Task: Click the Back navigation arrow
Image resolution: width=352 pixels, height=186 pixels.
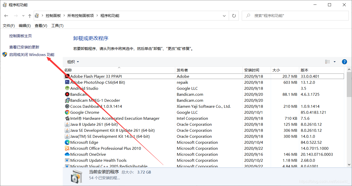Action: (6, 16)
